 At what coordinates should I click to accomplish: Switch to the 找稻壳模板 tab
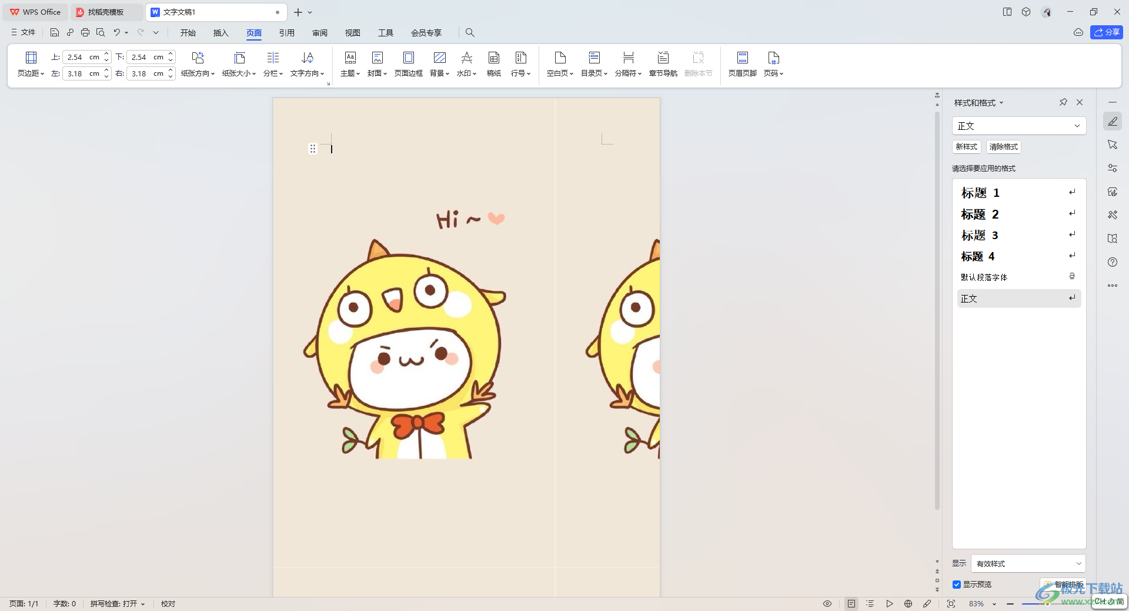coord(106,12)
